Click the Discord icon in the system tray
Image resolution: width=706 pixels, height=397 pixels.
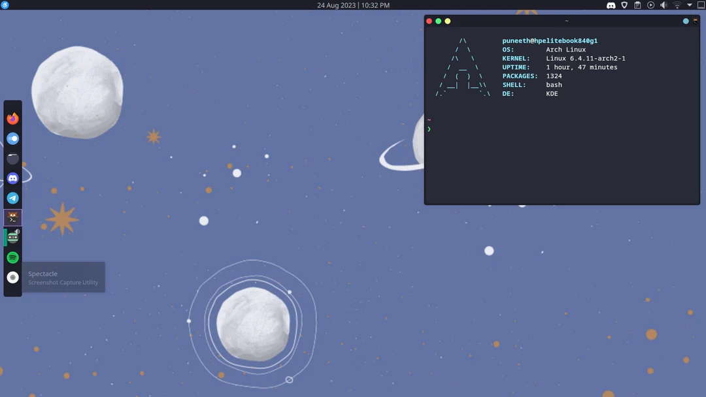(611, 5)
